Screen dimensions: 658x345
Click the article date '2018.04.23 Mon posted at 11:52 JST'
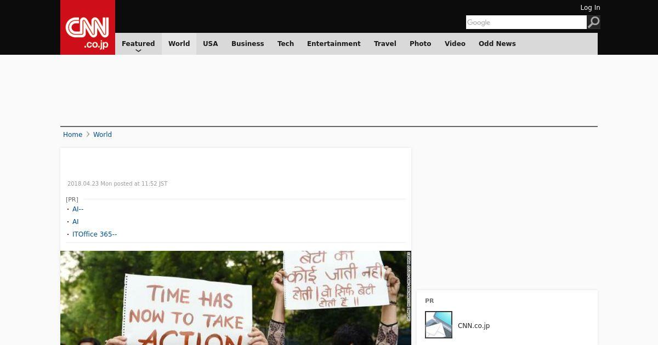117,184
